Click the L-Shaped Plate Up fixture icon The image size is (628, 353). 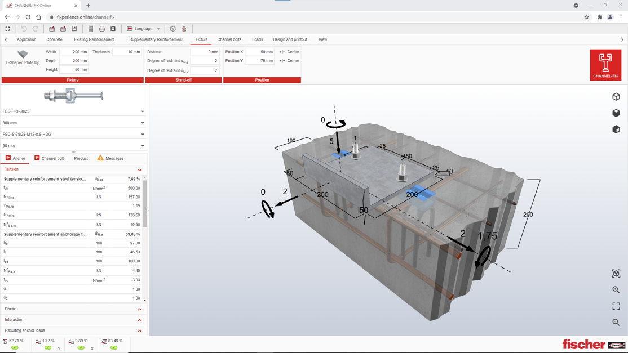pyautogui.click(x=23, y=55)
